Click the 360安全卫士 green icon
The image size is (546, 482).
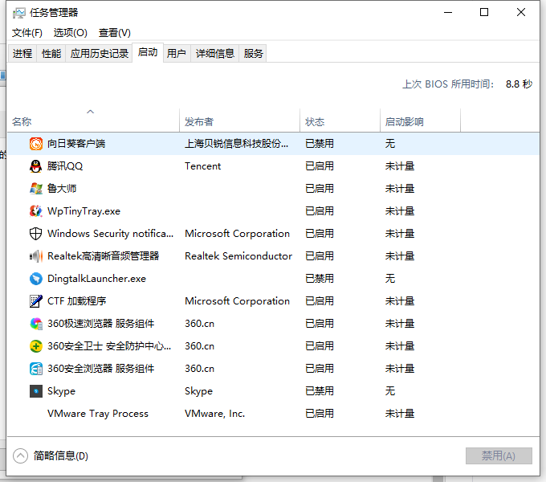[36, 346]
